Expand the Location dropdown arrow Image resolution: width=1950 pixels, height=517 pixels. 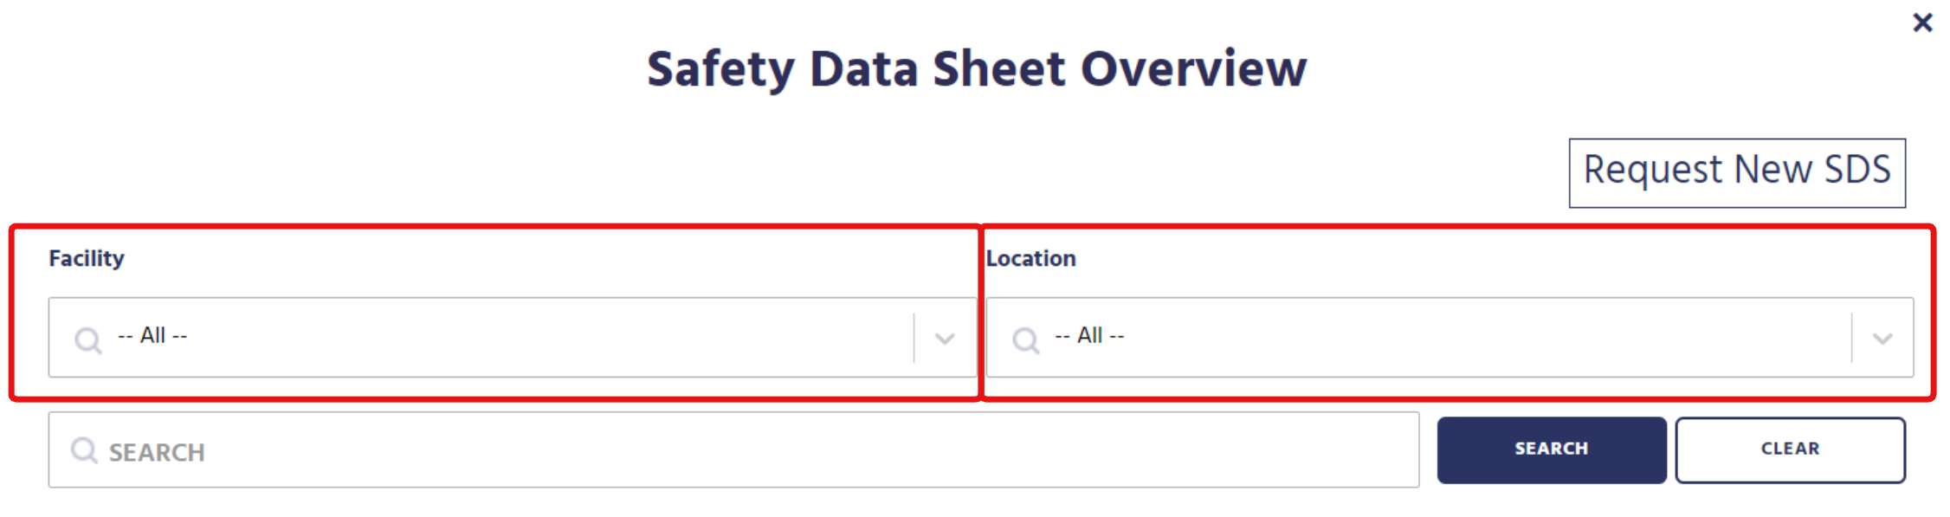point(1882,339)
